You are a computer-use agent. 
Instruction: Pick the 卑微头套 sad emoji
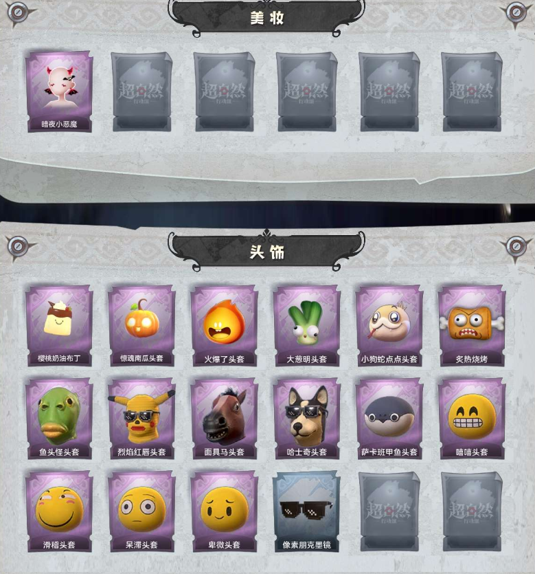click(x=224, y=511)
